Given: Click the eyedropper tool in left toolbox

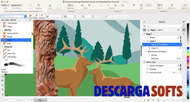Looking at the screenshot, I should click(2, 85).
